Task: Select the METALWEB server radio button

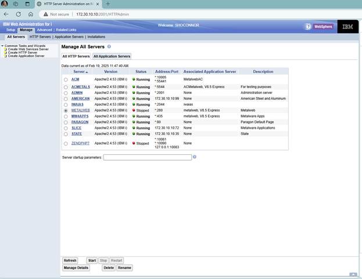Action: tap(66, 111)
